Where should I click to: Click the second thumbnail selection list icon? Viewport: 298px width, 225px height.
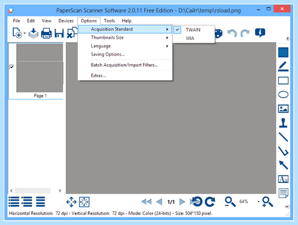(x=27, y=202)
